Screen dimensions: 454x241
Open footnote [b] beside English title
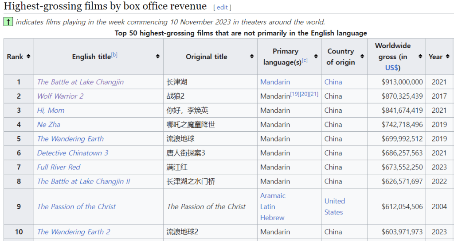114,55
